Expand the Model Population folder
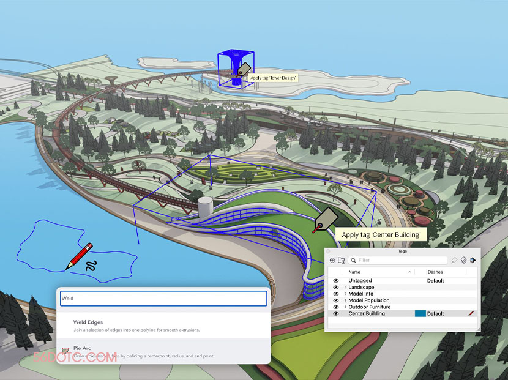Image resolution: width=508 pixels, height=380 pixels. (x=345, y=300)
